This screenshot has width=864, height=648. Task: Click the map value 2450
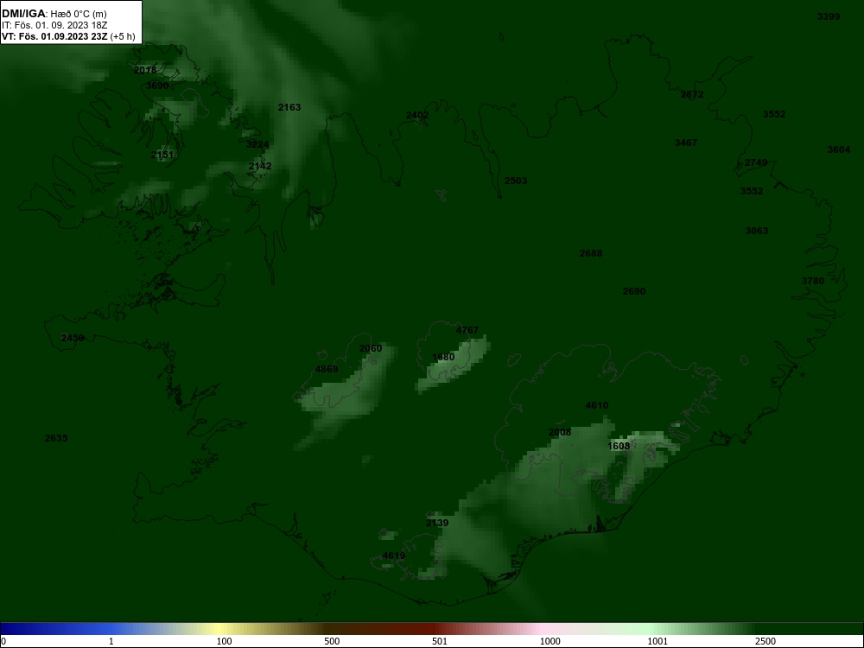73,338
